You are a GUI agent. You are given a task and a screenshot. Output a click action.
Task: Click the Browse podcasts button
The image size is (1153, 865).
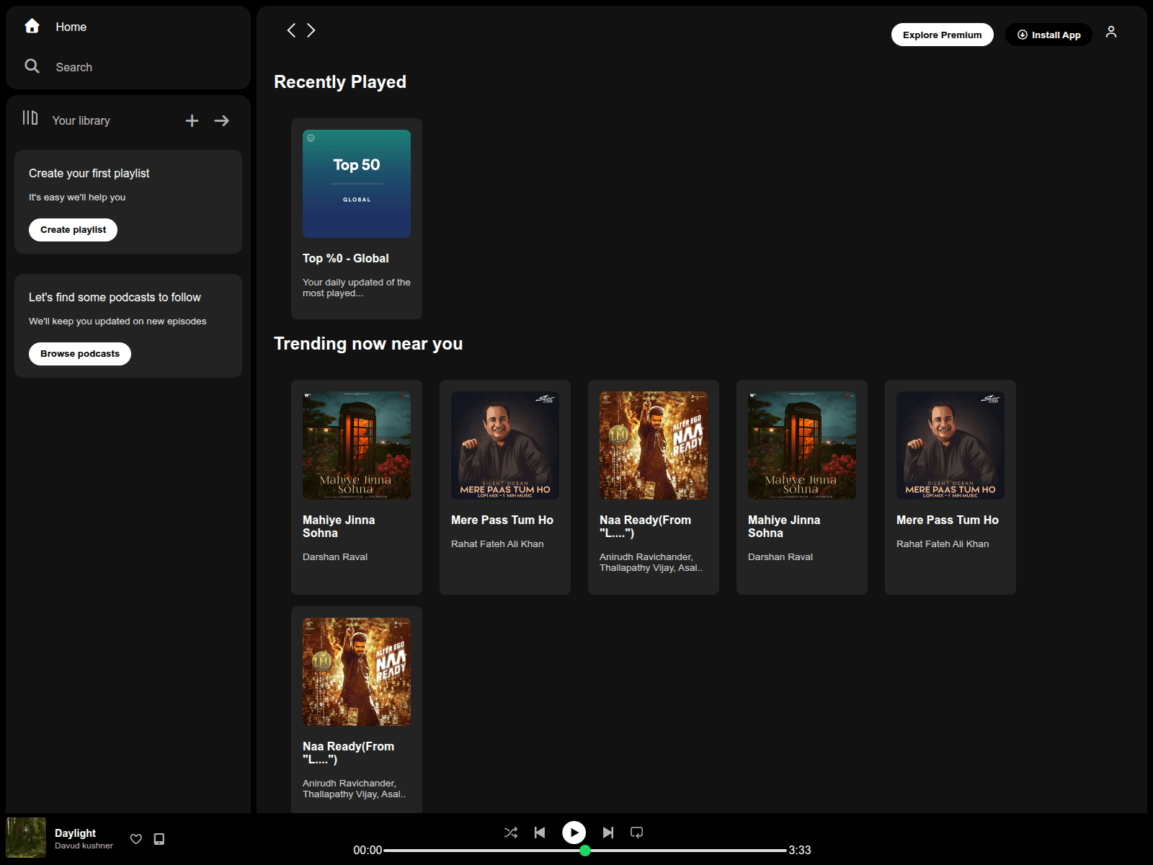point(80,354)
